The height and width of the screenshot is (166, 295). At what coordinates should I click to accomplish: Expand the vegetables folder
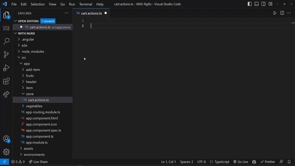pos(34,106)
